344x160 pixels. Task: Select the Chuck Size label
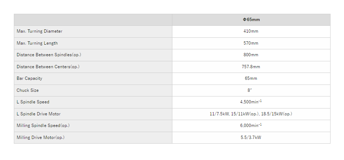tap(28, 90)
